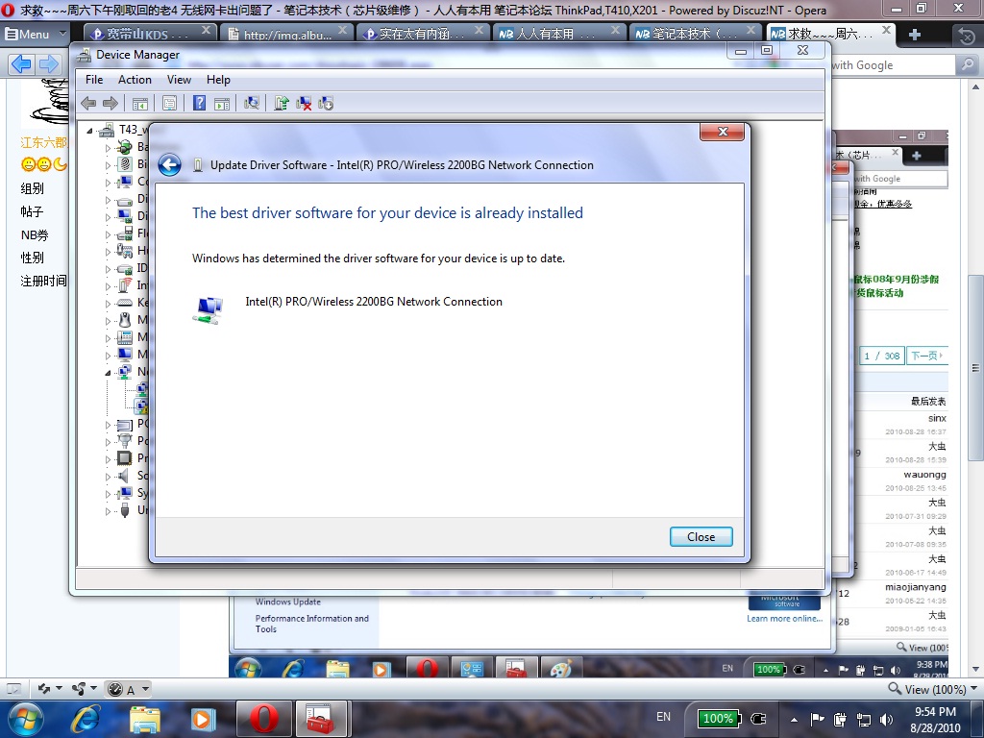Open the File menu in Device Manager
Image resolution: width=984 pixels, height=738 pixels.
94,80
